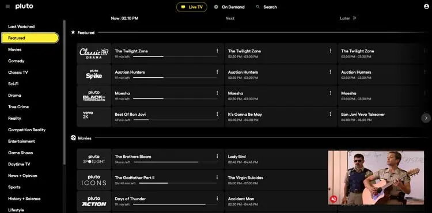The height and width of the screenshot is (213, 432).
Task: Select the Pluto Spotlight channel logo
Action: click(94, 159)
